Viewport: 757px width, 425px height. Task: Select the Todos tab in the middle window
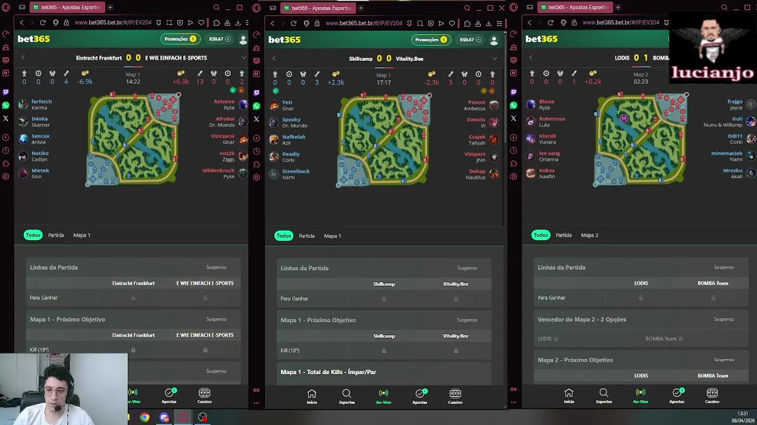point(284,236)
